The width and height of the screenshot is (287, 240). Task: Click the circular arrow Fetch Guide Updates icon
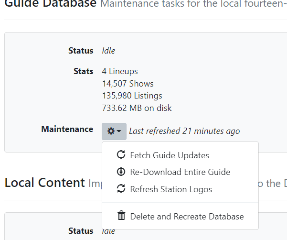(x=121, y=155)
